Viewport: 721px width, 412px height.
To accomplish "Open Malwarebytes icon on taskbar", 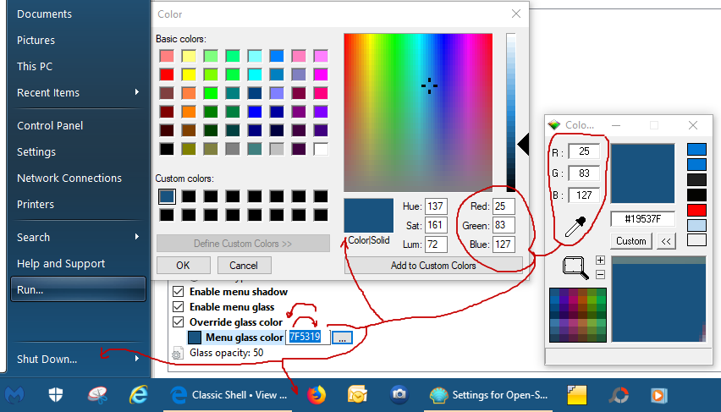I will pyautogui.click(x=14, y=395).
